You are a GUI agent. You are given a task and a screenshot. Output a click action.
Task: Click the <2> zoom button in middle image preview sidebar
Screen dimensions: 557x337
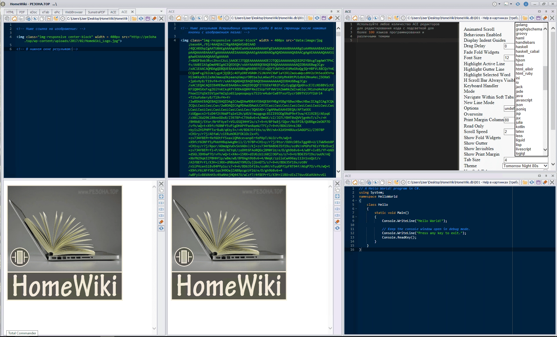click(x=337, y=209)
